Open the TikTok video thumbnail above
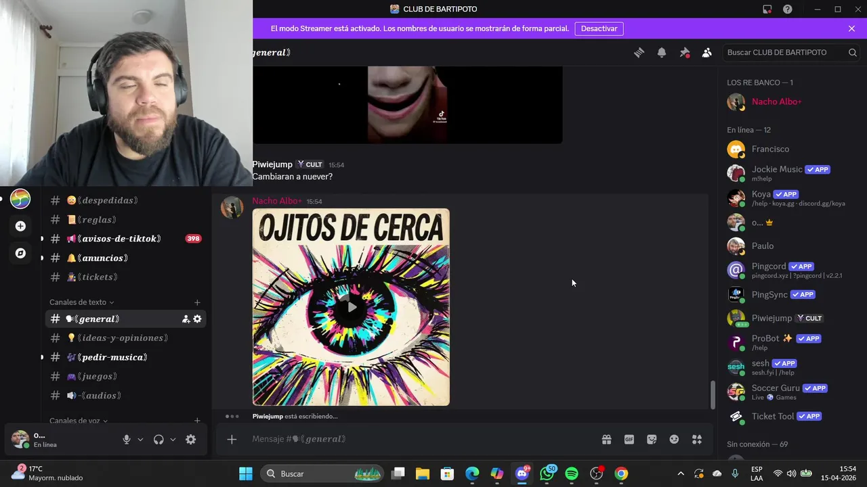 407,105
